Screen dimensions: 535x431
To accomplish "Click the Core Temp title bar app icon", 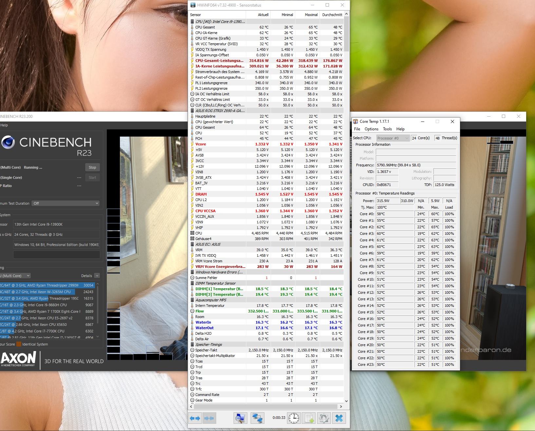I will 355,122.
